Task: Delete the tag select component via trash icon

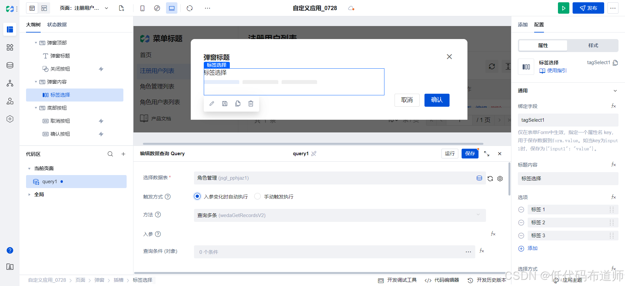Action: click(x=251, y=103)
